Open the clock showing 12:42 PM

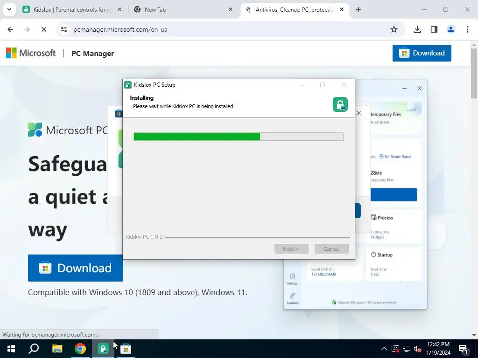(x=438, y=349)
